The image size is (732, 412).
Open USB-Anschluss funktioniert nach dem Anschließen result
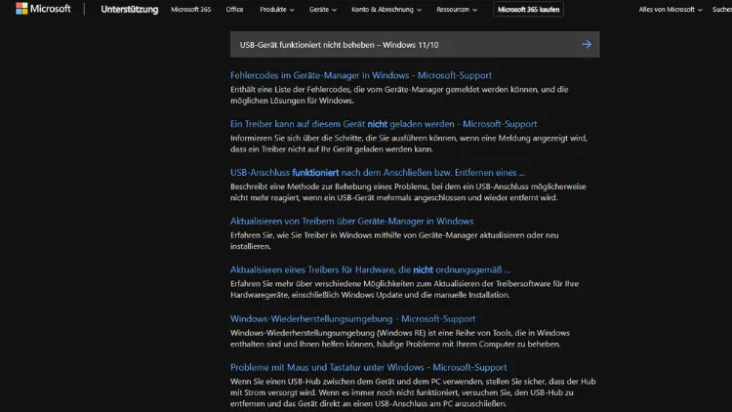pos(377,173)
